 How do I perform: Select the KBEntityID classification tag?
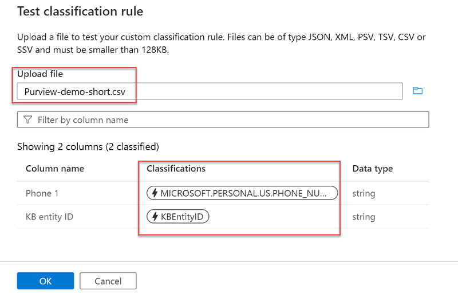click(178, 217)
